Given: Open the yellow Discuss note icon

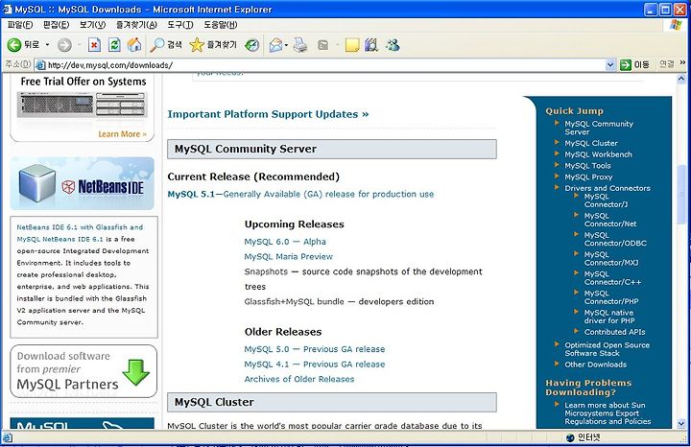Looking at the screenshot, I should [352, 45].
